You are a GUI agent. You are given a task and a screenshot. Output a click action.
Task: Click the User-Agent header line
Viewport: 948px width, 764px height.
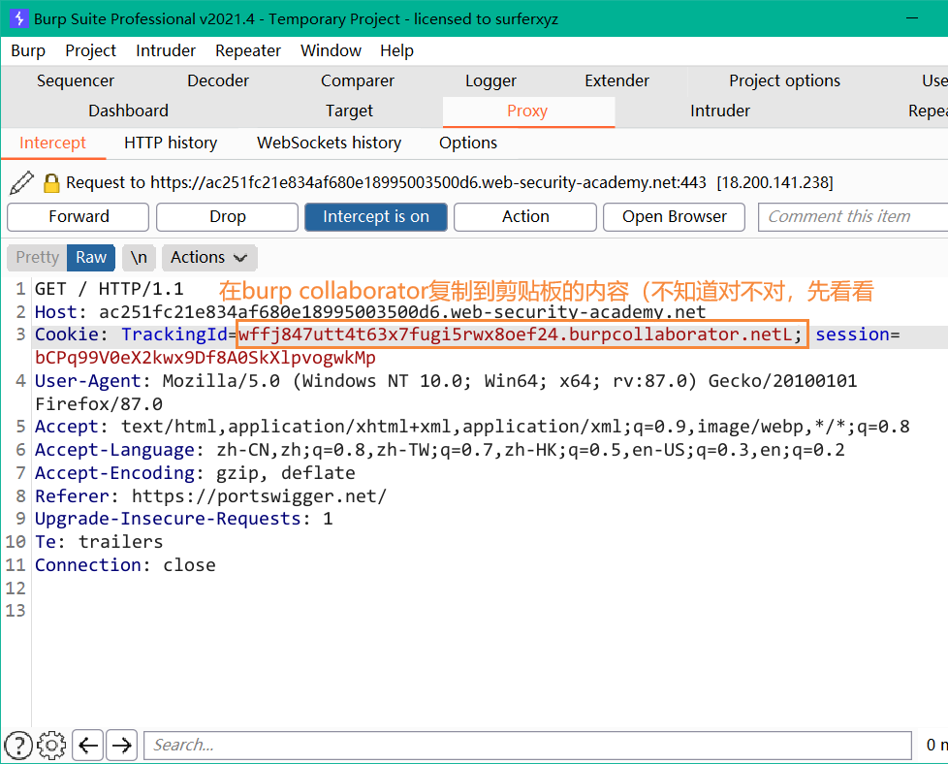446,393
